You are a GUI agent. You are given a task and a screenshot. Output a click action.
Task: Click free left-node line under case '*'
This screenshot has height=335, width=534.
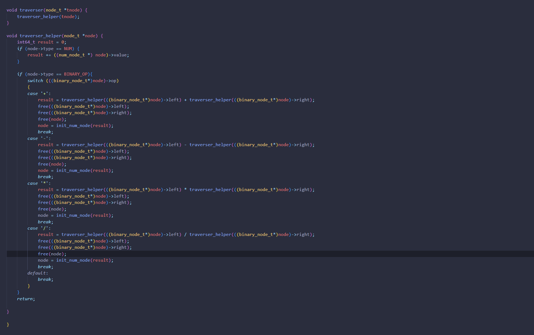[x=83, y=196]
